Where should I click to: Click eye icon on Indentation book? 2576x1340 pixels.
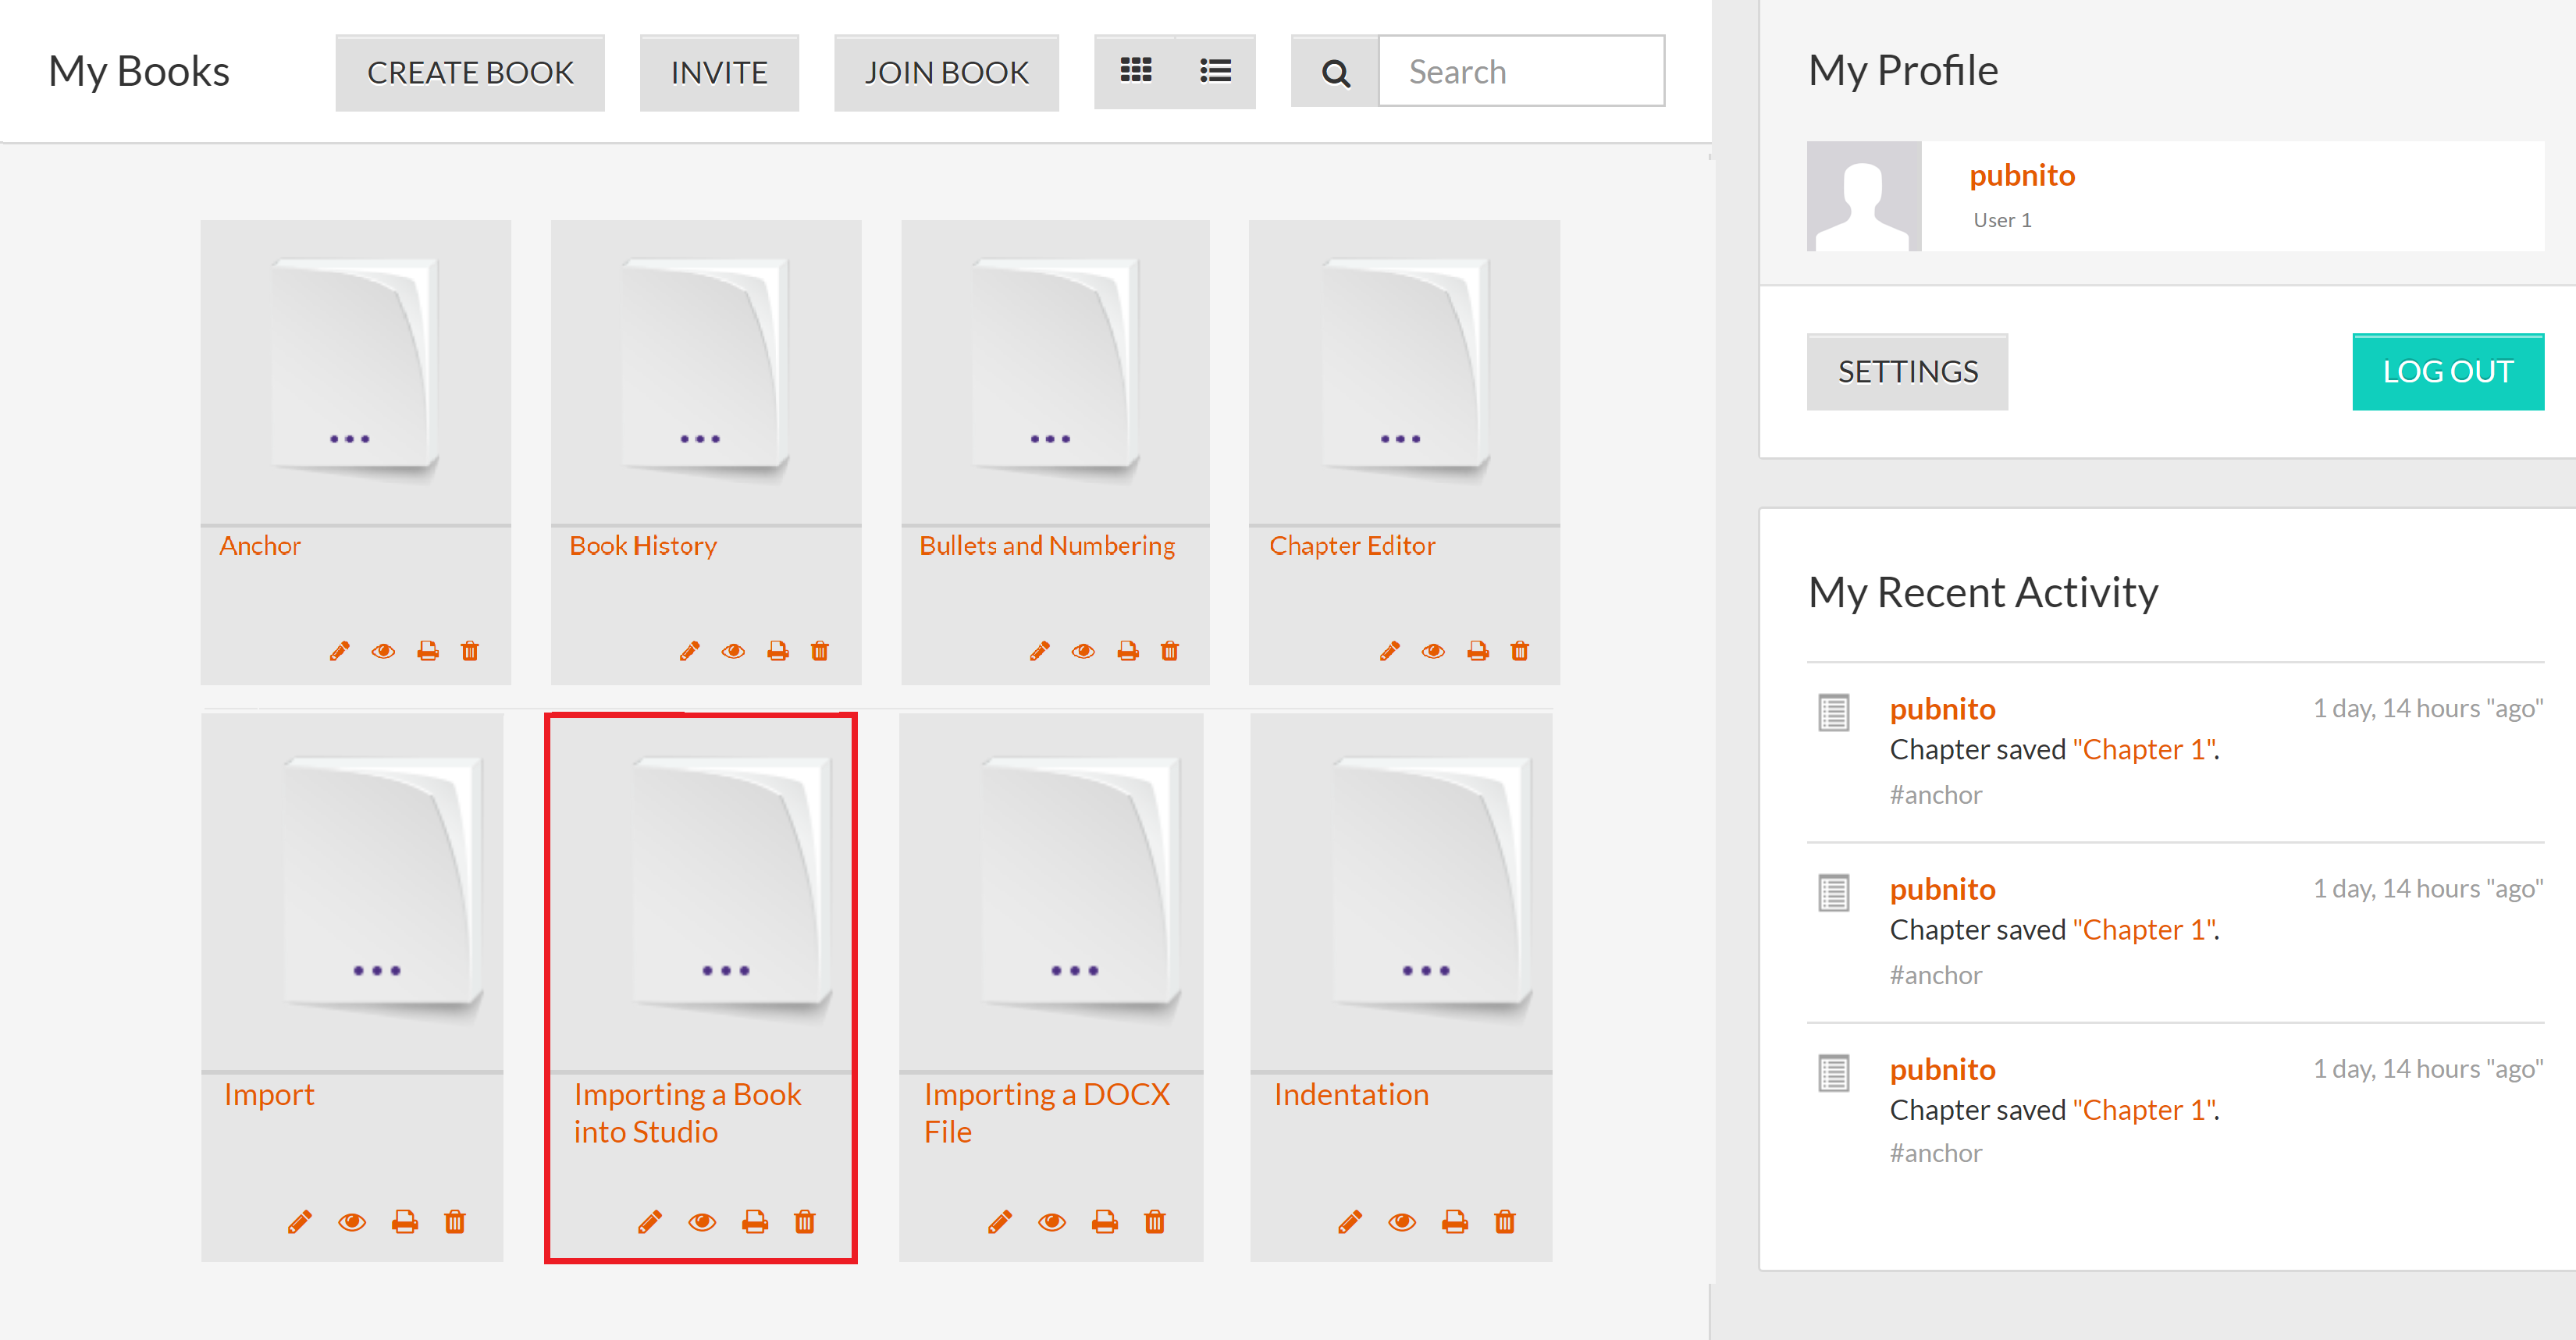(x=1402, y=1222)
